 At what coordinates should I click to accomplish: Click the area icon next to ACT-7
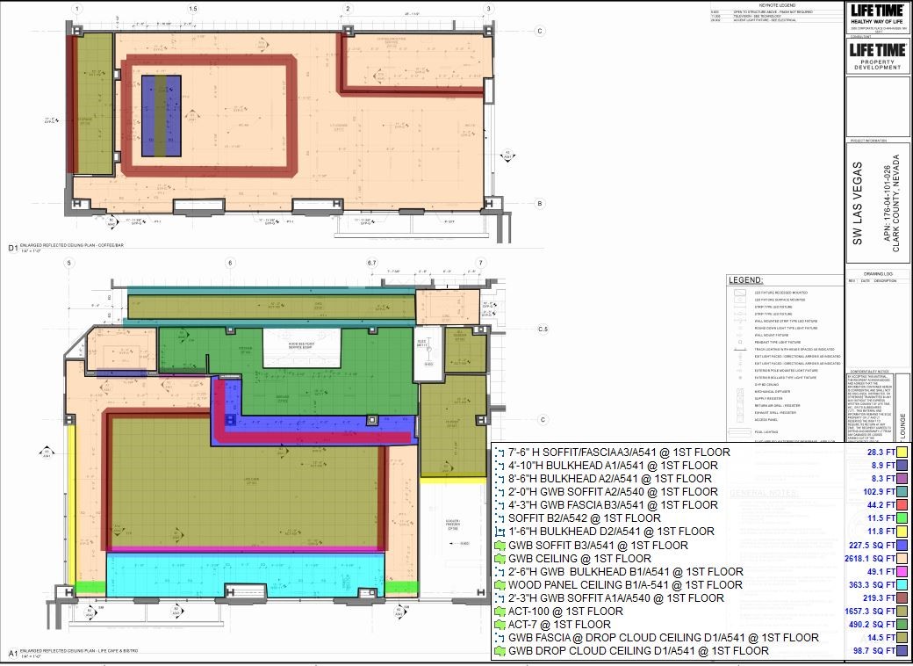coord(500,624)
